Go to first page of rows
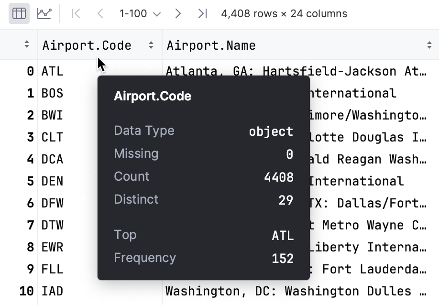 [x=76, y=13]
